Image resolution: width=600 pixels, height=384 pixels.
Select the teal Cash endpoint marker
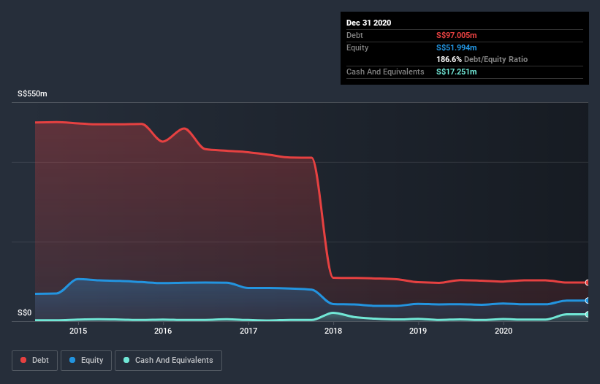coord(588,314)
